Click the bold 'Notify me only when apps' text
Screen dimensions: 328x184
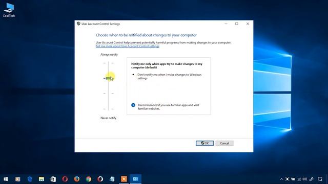[167, 65]
